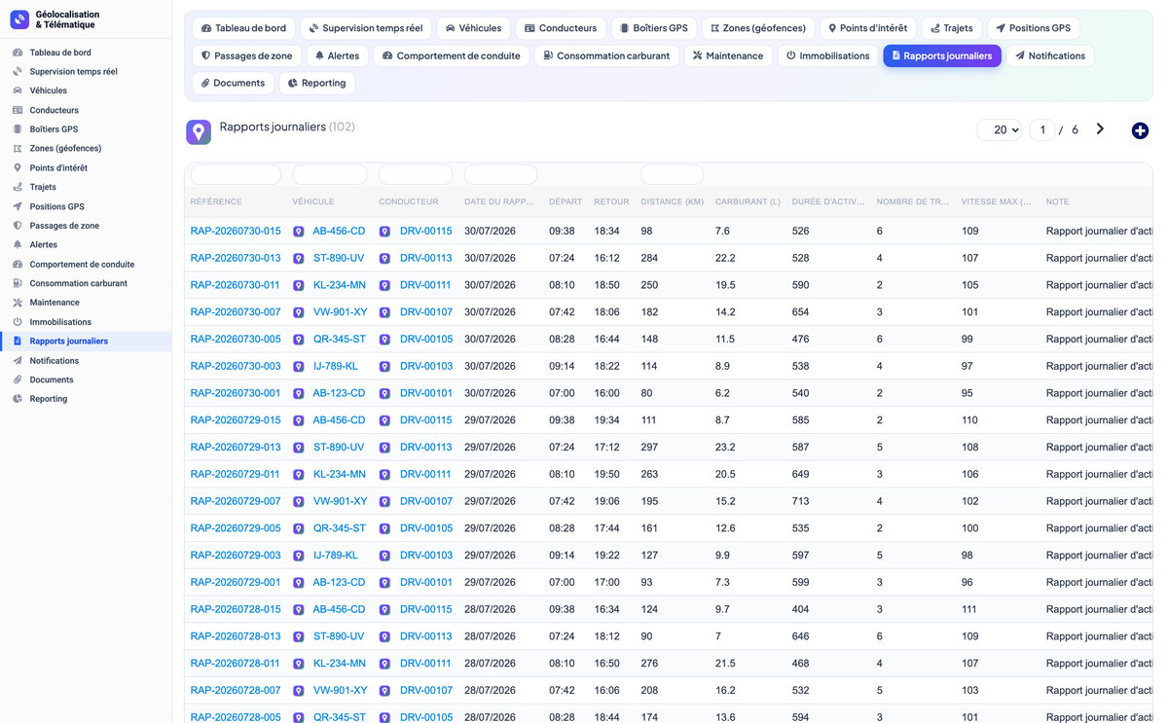Click vehicle icon beside KL-234-MN in RAP-20260730-011 row
The height and width of the screenshot is (723, 1168).
[299, 285]
